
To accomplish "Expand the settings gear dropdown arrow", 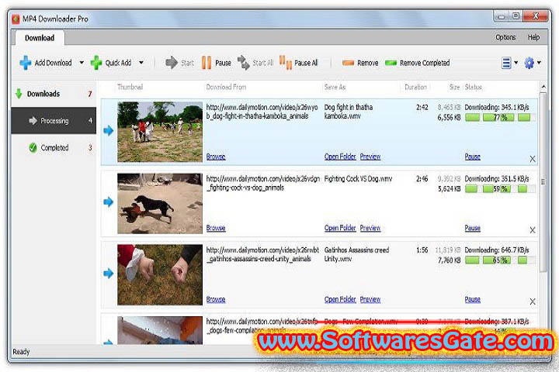I will pos(539,63).
